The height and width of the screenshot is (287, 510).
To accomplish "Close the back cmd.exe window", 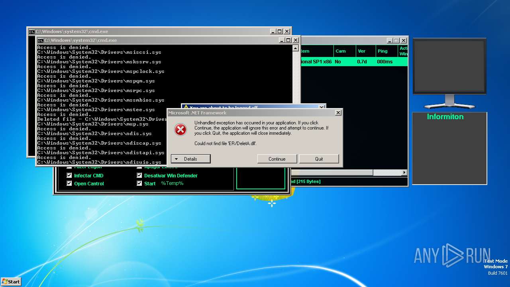I will coord(287,31).
